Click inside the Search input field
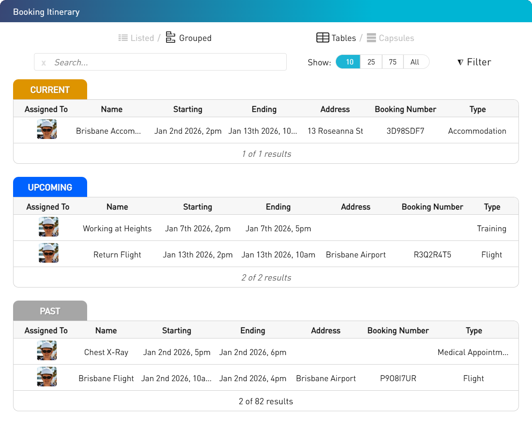 [x=161, y=62]
